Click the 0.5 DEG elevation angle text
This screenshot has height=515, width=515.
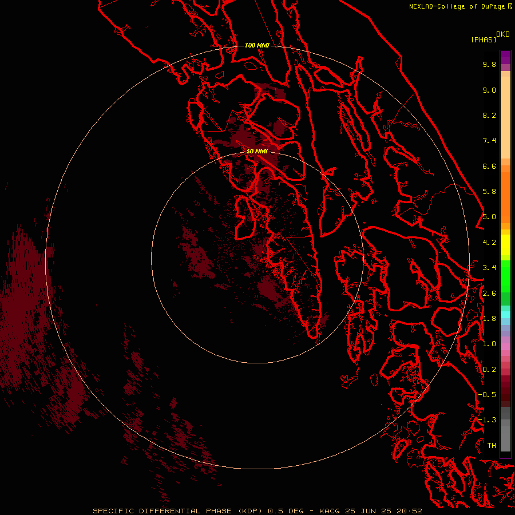point(286,511)
